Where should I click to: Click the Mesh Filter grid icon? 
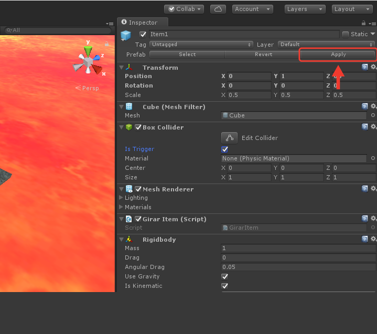pos(129,106)
